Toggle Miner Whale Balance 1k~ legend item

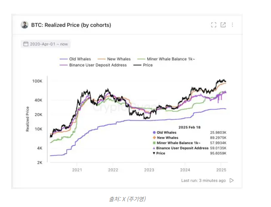tap(166, 59)
